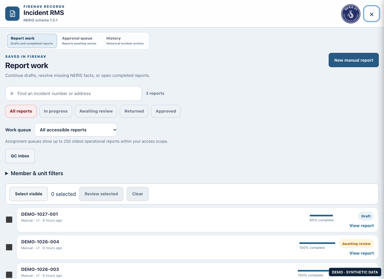This screenshot has width=384, height=279.
Task: Check the DEMO-1026-004 checkbox
Action: pyautogui.click(x=9, y=247)
